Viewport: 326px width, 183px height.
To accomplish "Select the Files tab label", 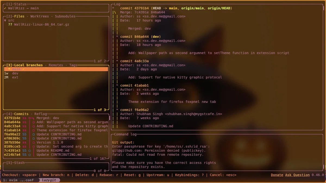I will click(19, 16).
